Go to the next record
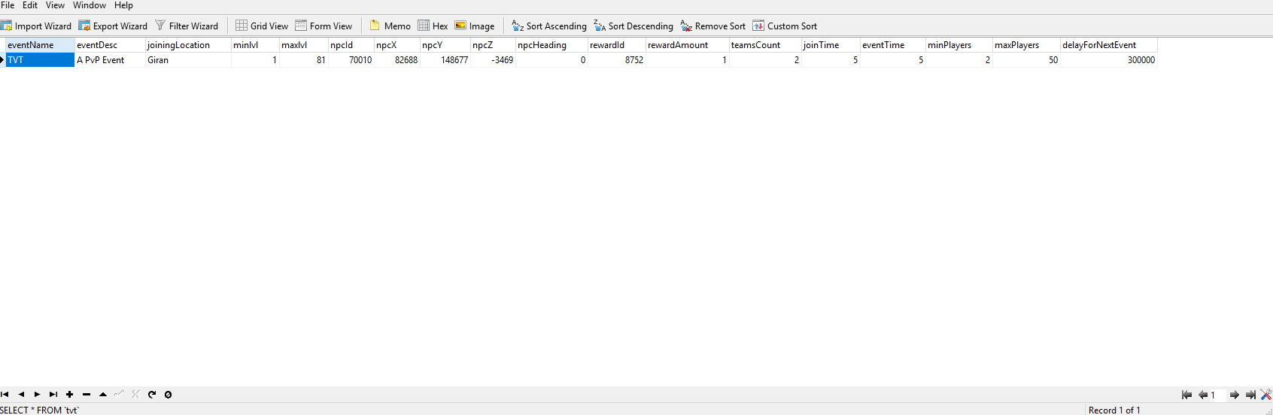This screenshot has height=415, width=1273. pos(37,394)
